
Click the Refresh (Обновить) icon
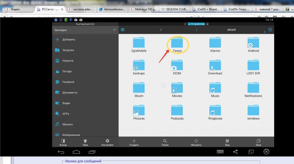click(x=196, y=141)
